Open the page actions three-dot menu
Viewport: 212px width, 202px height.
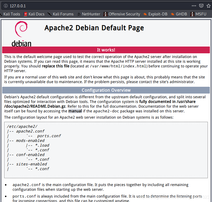(x=194, y=6)
